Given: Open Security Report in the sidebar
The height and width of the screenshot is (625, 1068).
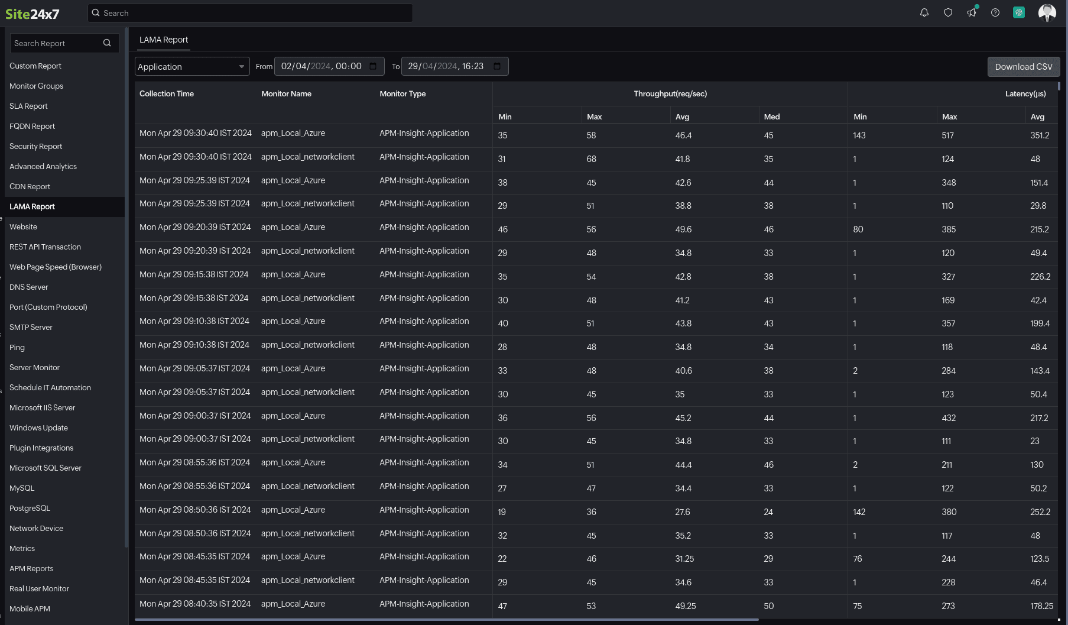Looking at the screenshot, I should 35,146.
